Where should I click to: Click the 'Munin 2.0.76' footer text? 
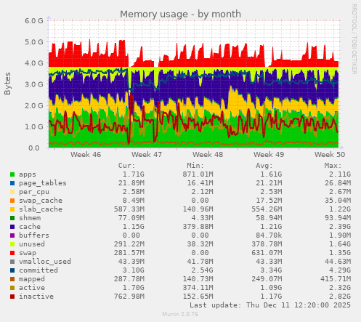pos(180,314)
